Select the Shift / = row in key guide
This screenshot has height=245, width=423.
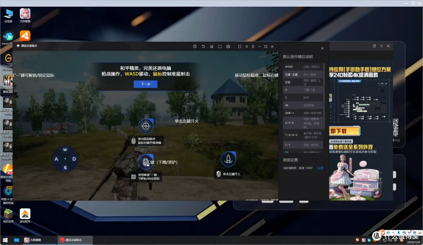click(302, 113)
